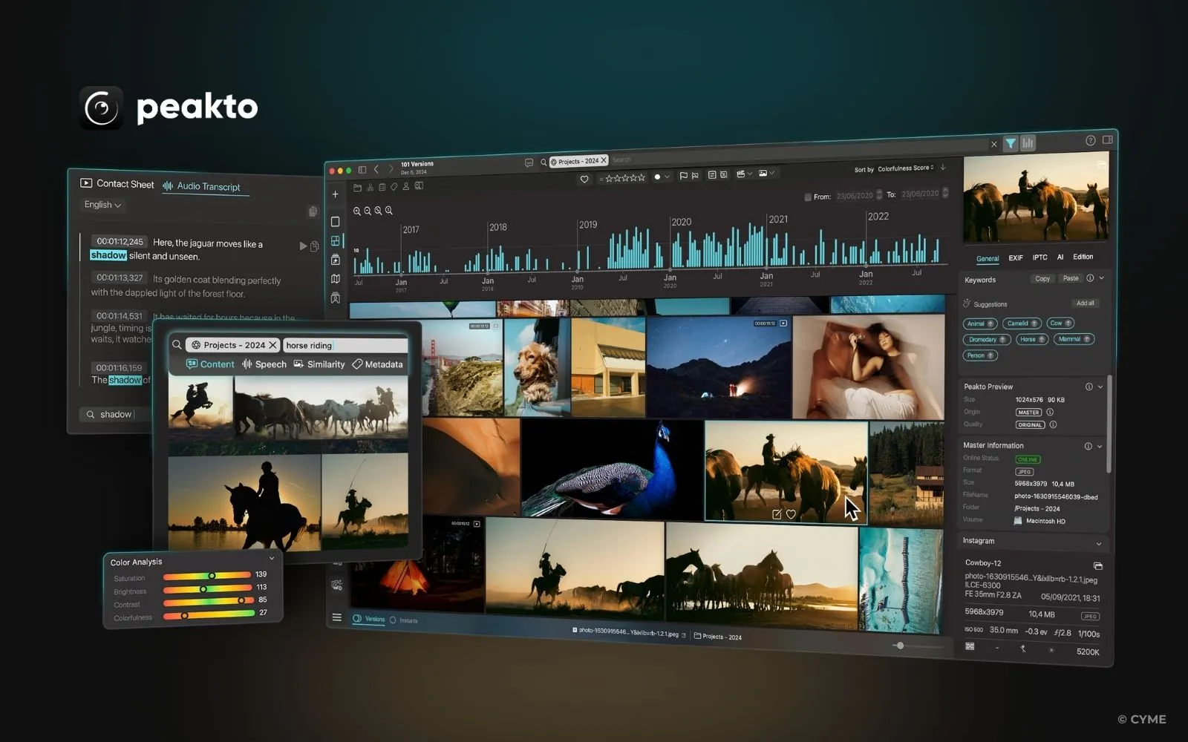
Task: Switch to the Edition tab
Action: (1083, 257)
